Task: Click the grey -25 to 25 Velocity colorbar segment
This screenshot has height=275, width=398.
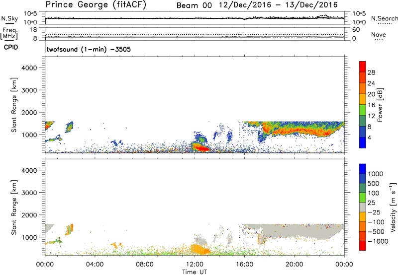Action: click(x=363, y=207)
